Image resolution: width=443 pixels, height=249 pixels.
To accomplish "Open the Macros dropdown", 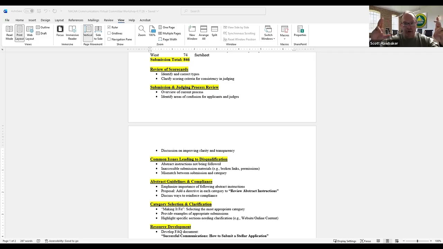I will [284, 33].
